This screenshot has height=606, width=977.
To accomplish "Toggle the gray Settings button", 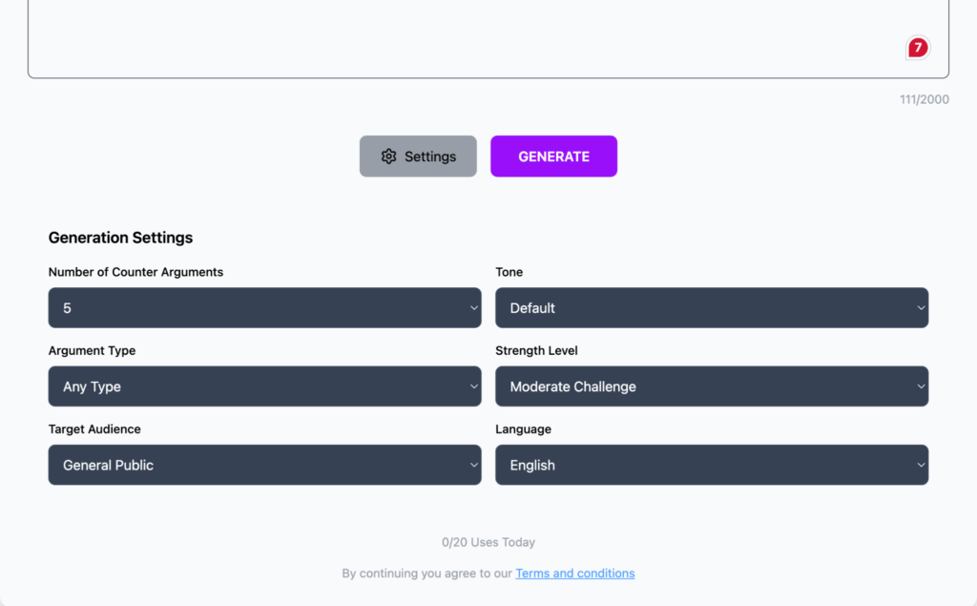I will tap(418, 157).
